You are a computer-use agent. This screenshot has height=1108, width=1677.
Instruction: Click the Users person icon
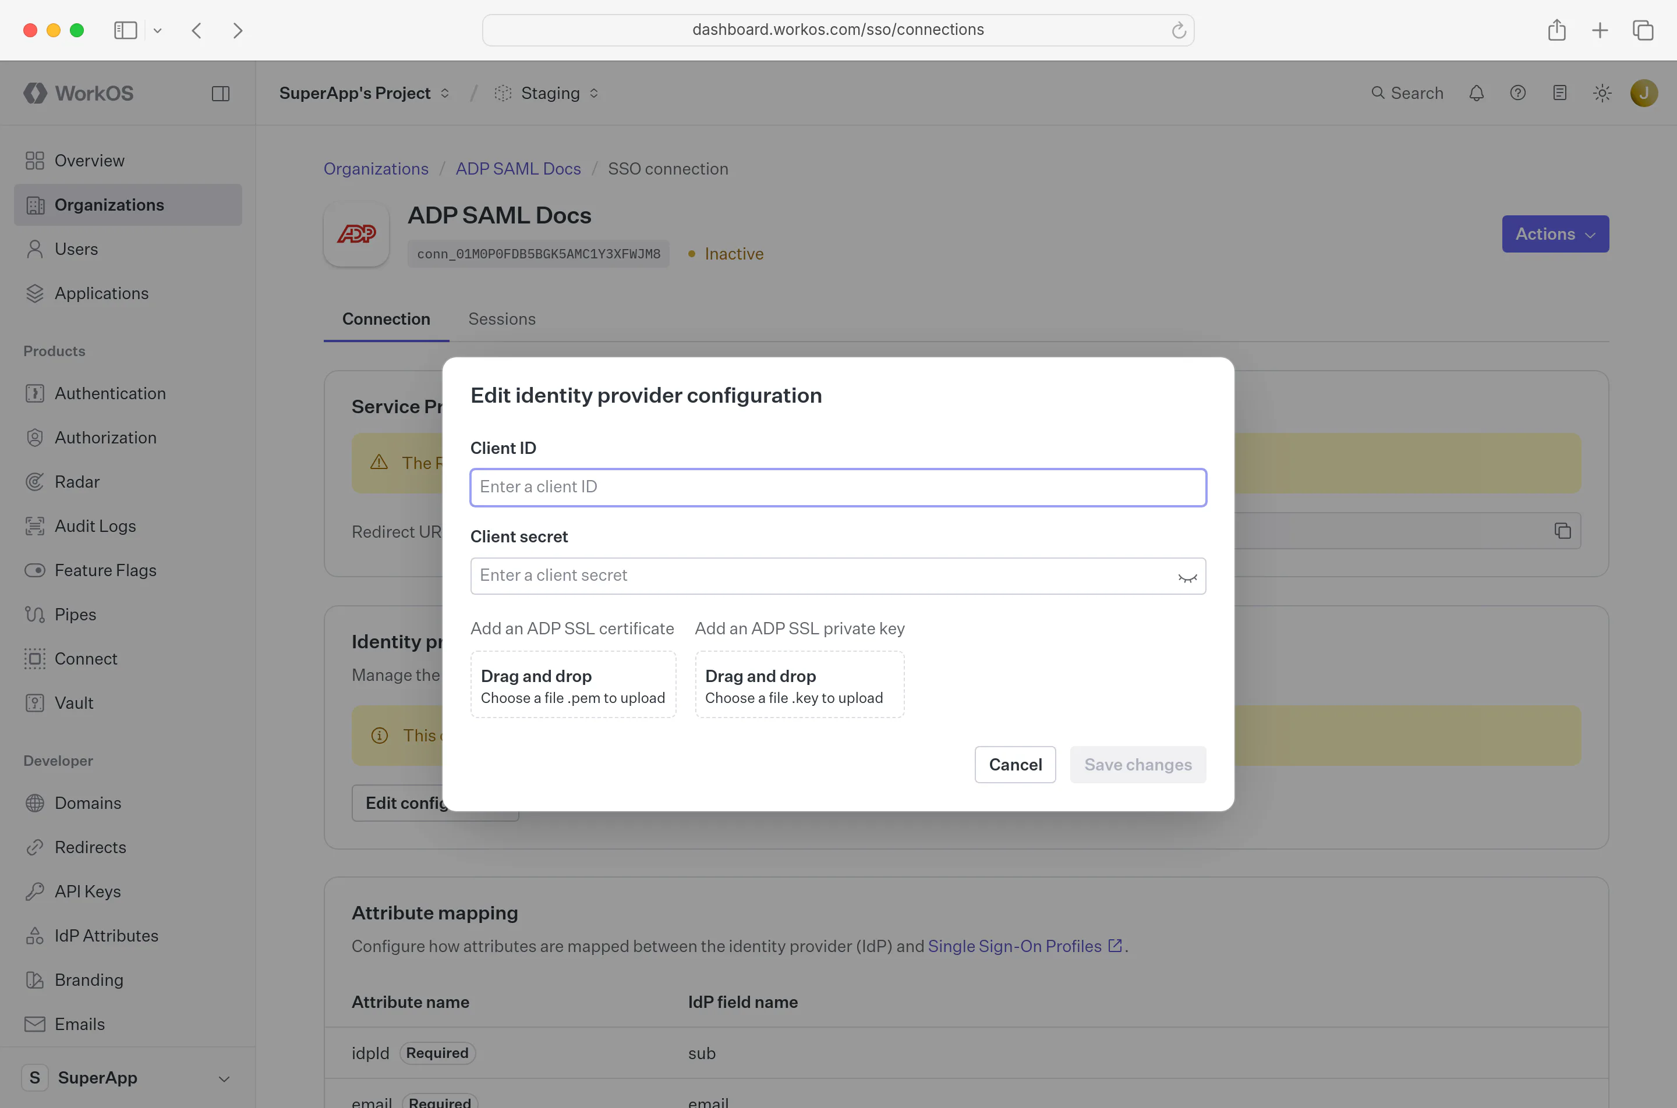coord(34,248)
